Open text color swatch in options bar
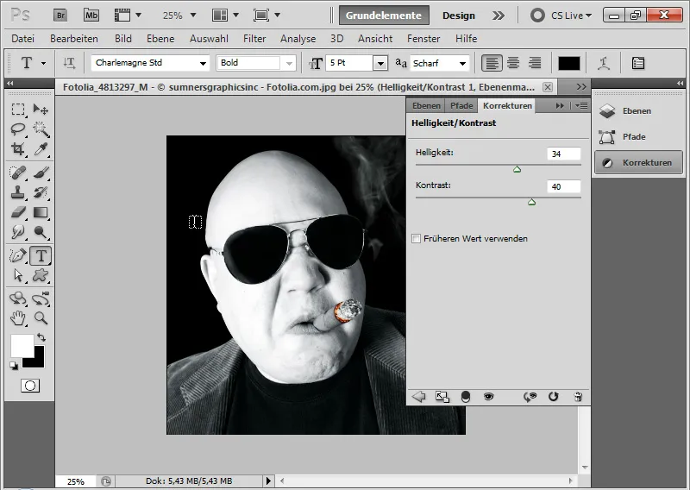 (x=569, y=63)
